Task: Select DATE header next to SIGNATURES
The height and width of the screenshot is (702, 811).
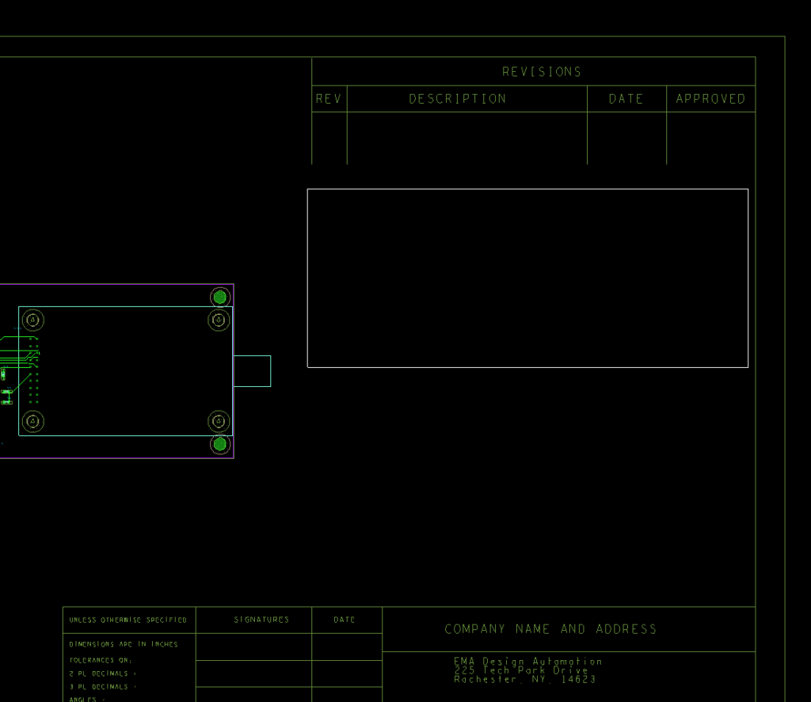Action: [x=345, y=619]
